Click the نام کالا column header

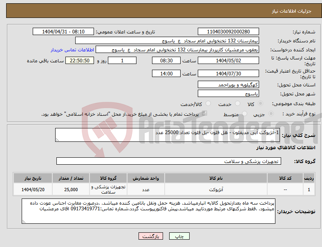(216, 178)
